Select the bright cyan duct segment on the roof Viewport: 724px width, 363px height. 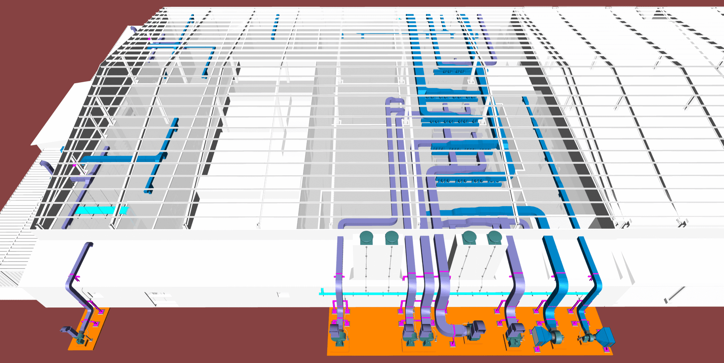coord(101,210)
